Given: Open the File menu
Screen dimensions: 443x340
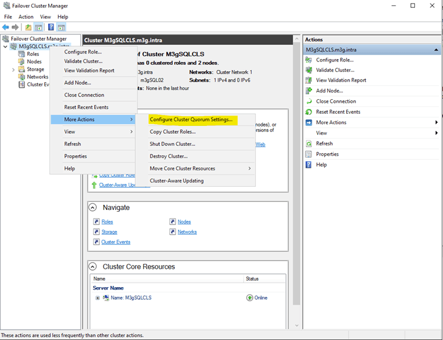Looking at the screenshot, I should click(8, 17).
